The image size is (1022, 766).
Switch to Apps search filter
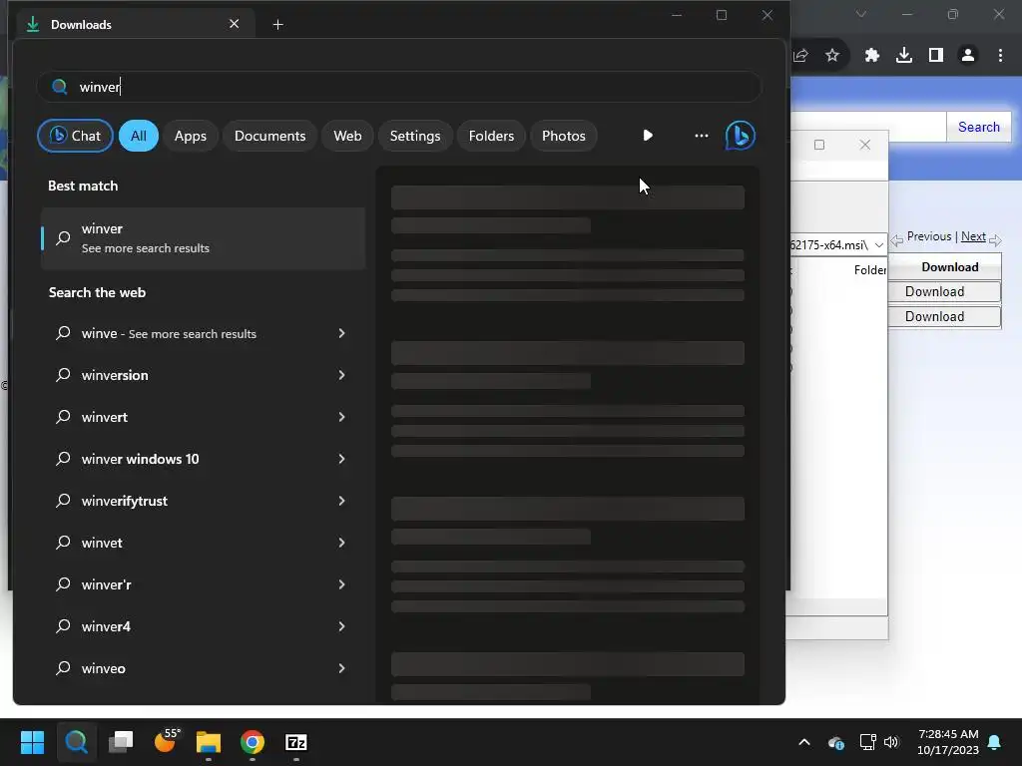(191, 136)
